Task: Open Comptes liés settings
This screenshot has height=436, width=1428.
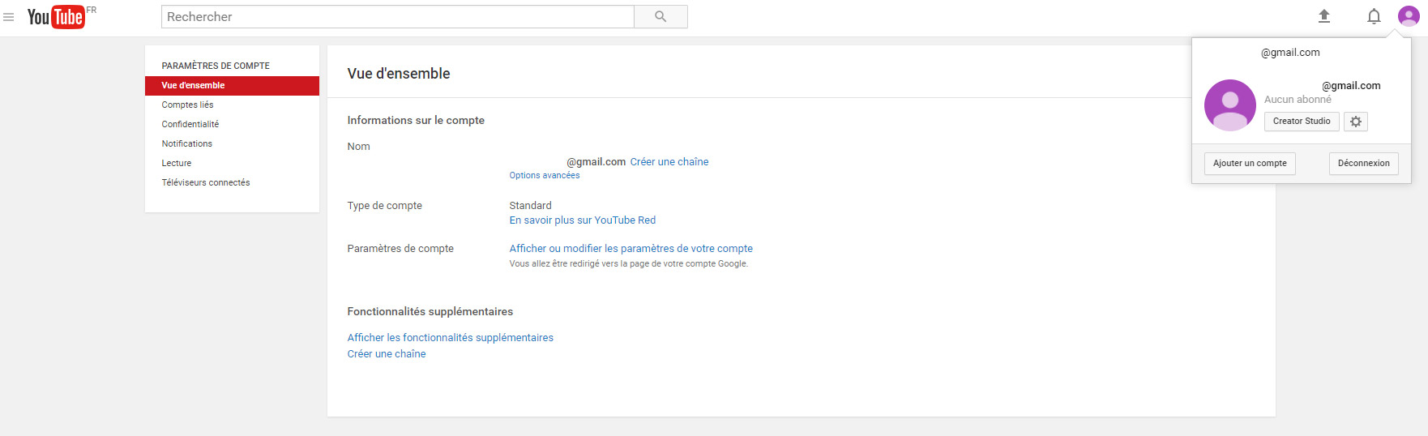Action: [187, 105]
